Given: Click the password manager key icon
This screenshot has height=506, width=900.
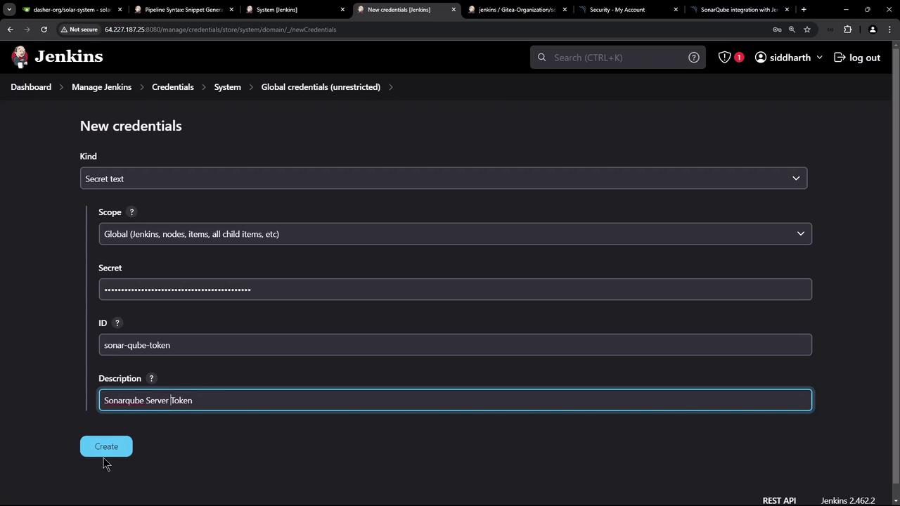Looking at the screenshot, I should (777, 30).
